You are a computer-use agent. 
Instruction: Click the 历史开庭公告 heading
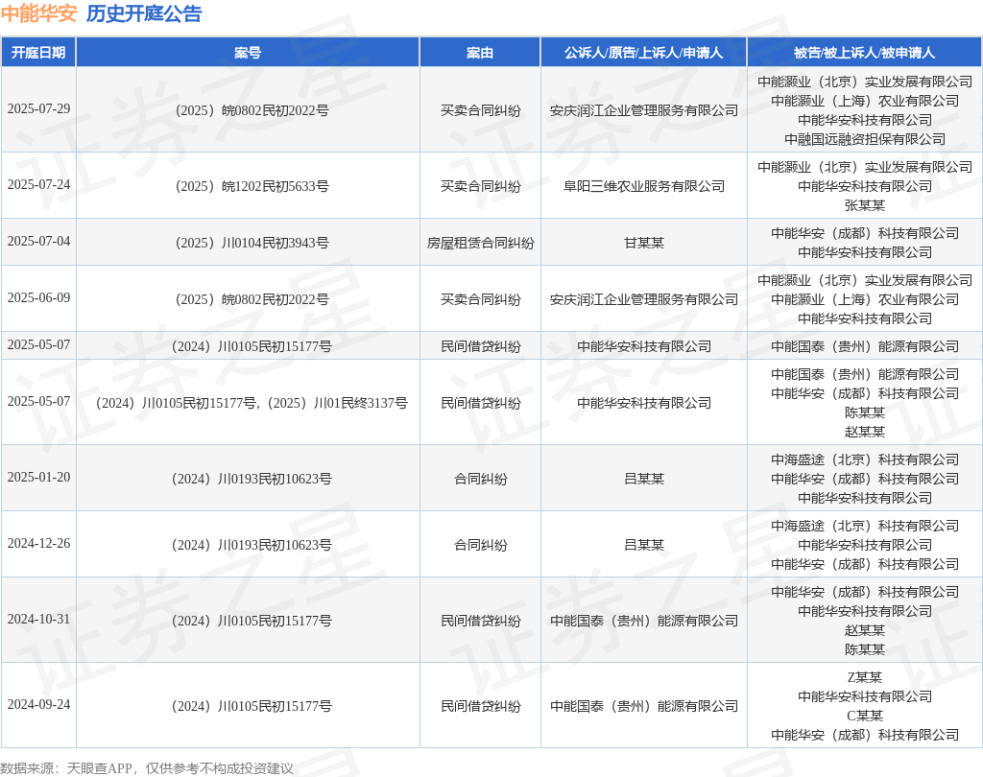[x=144, y=13]
